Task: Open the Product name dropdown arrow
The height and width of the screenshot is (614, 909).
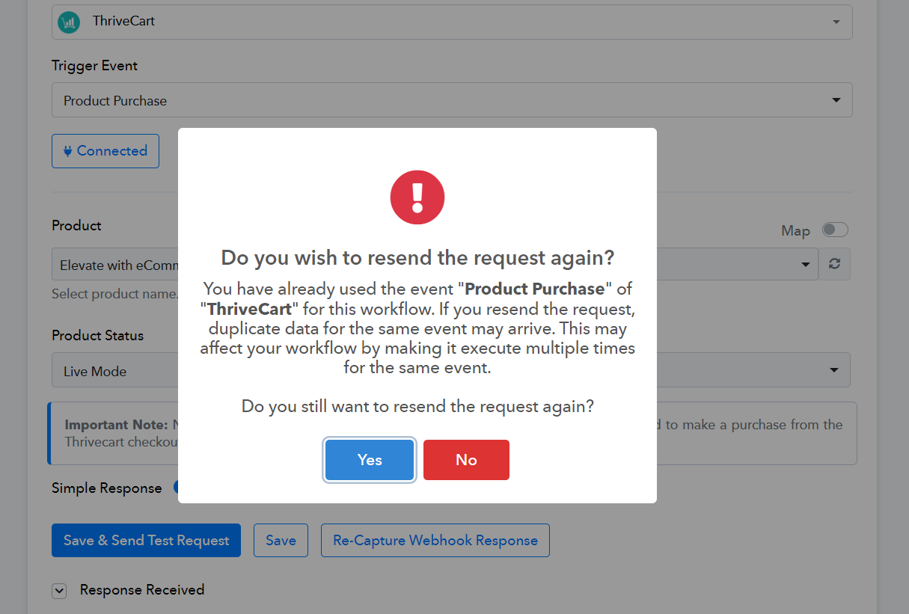Action: pos(806,265)
